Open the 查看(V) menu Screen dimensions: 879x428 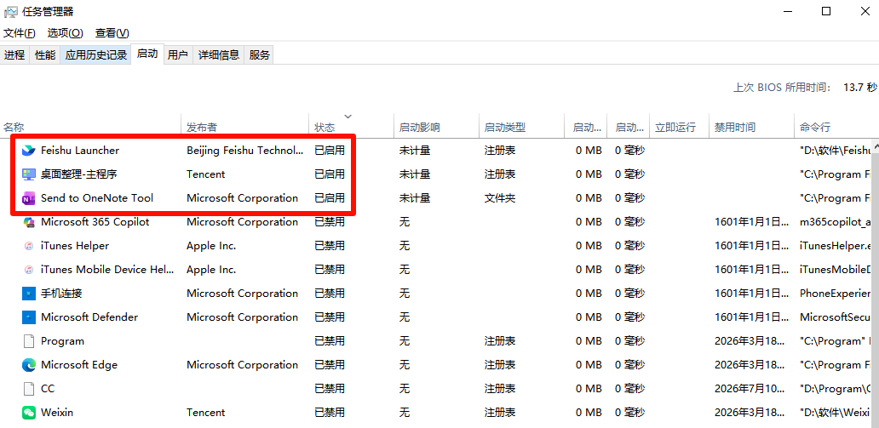(112, 33)
